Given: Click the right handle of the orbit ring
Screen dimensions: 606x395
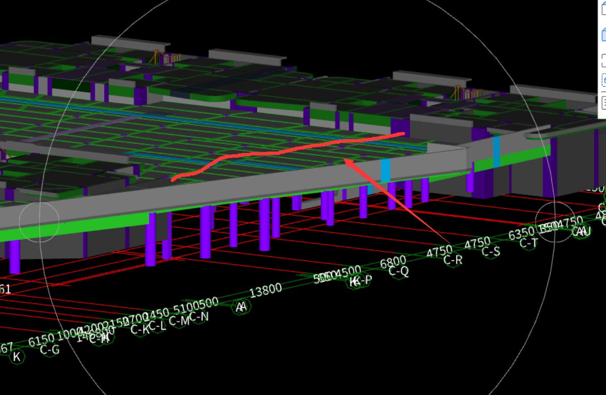Looking at the screenshot, I should (555, 222).
